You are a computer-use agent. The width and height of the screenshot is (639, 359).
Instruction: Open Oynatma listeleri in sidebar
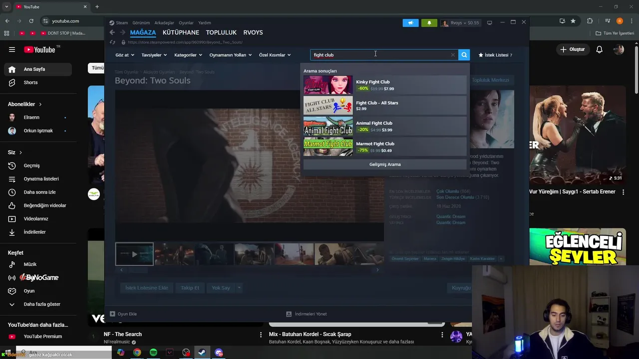coord(38,179)
